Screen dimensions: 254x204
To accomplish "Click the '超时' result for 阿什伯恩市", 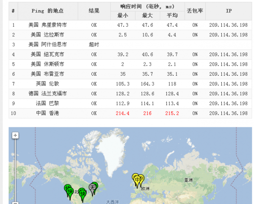I will click(x=94, y=44).
